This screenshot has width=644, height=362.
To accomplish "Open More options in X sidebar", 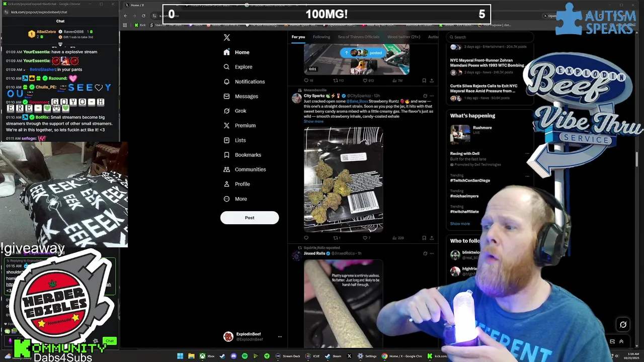I will 235,199.
